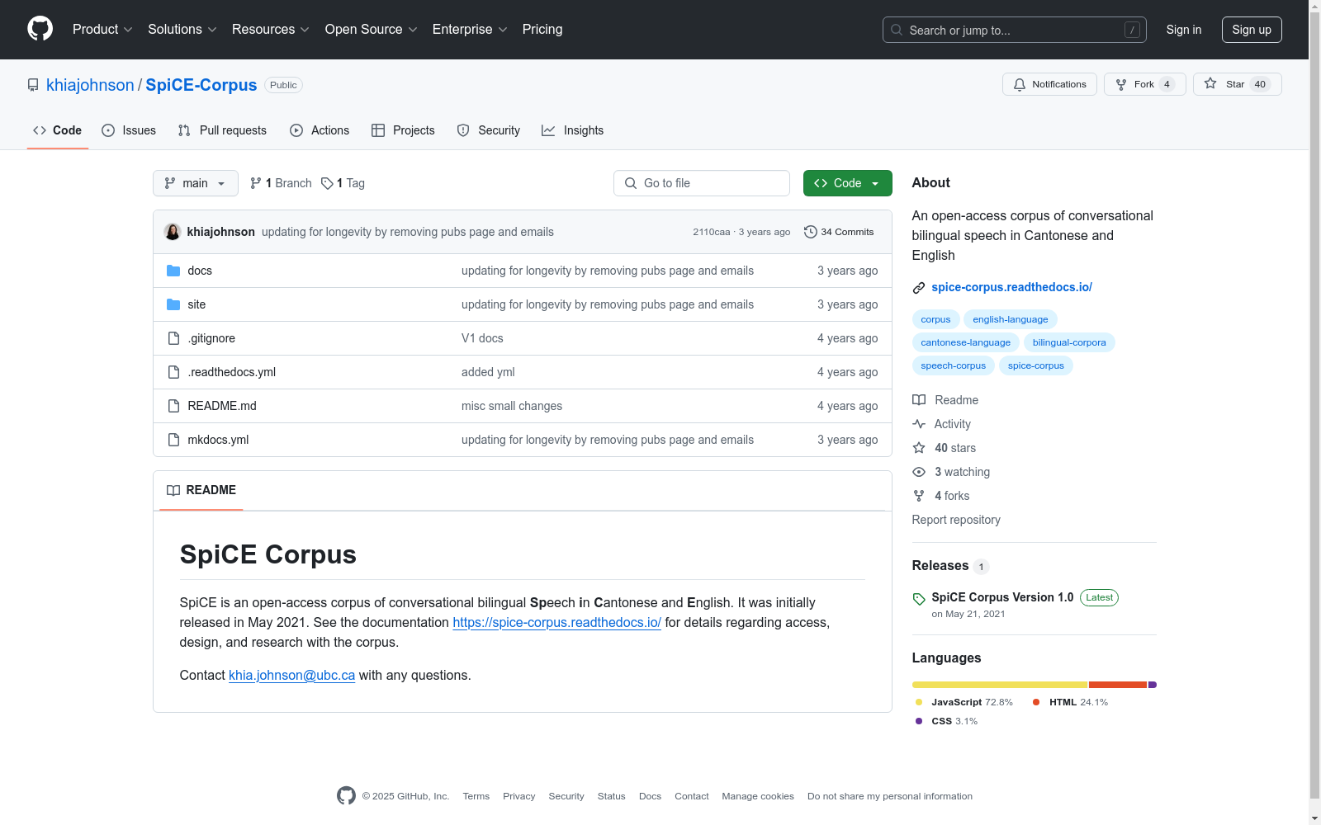The height and width of the screenshot is (825, 1321).
Task: Open the green Code dropdown button
Action: [847, 183]
